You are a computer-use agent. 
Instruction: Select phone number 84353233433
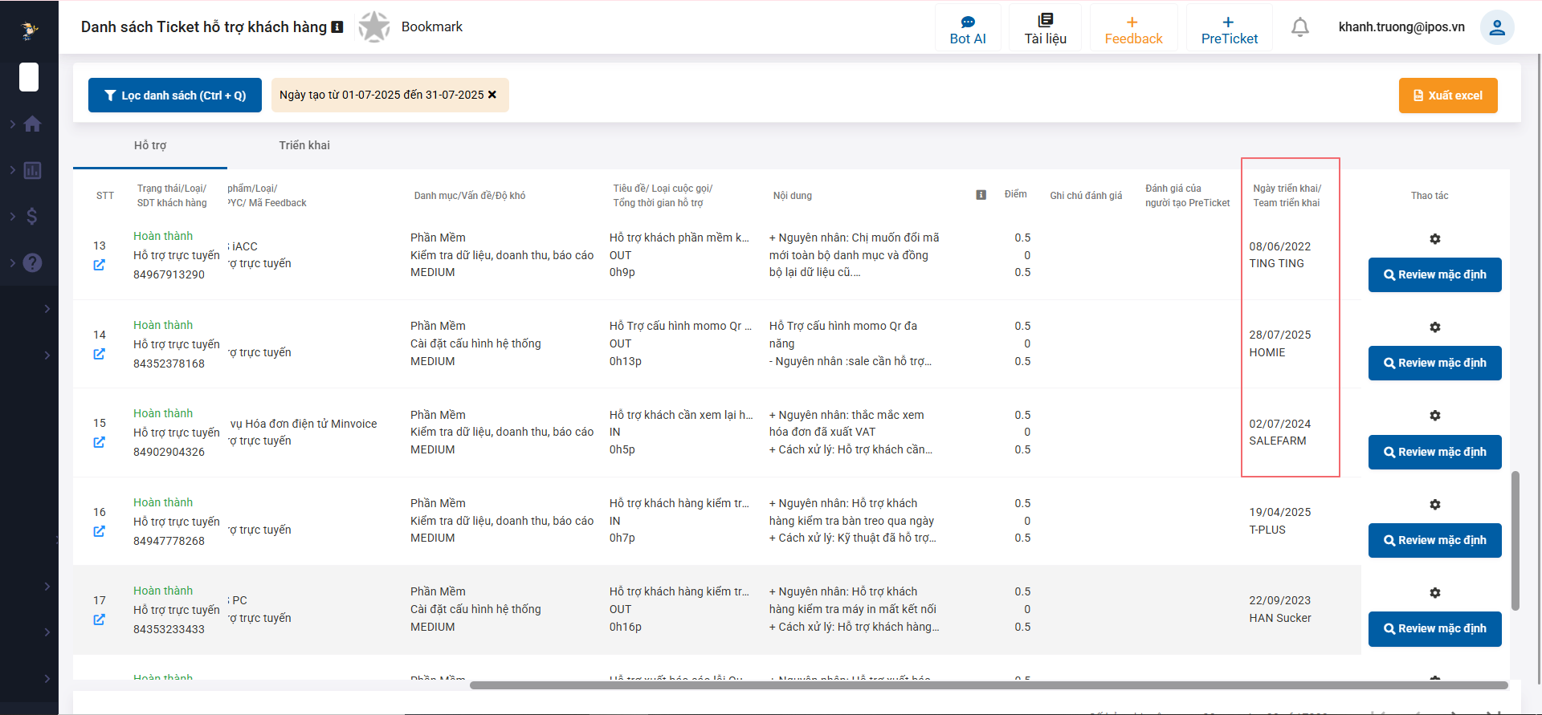pyautogui.click(x=169, y=629)
